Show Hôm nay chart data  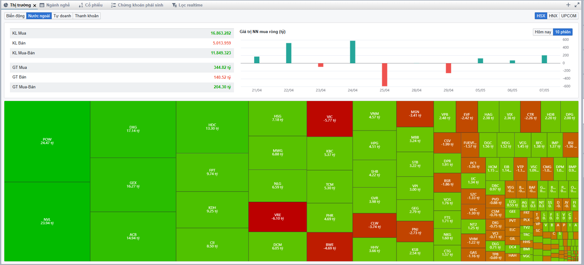point(543,32)
